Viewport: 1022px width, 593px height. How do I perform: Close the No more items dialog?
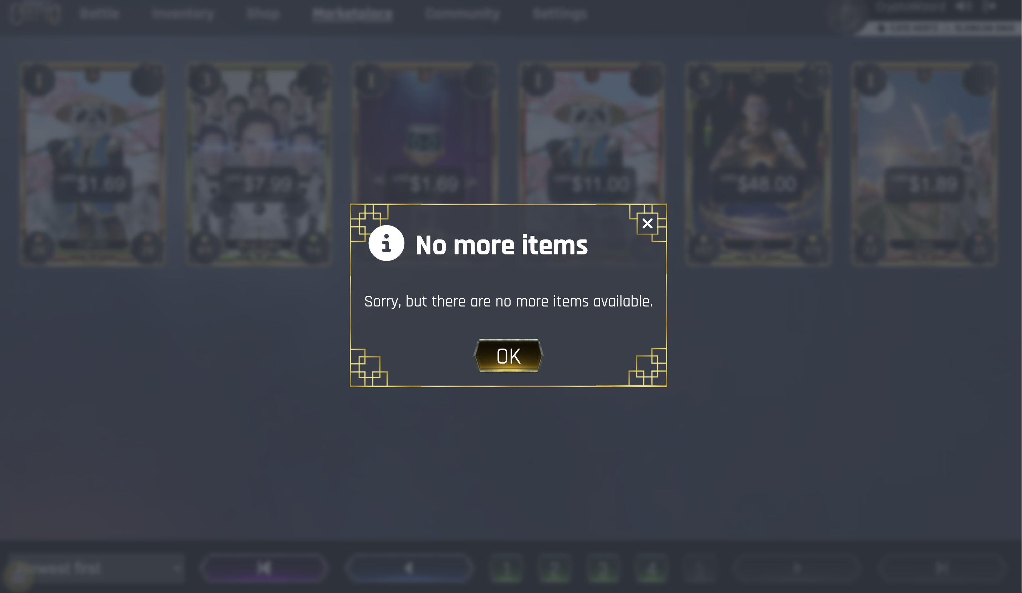(647, 223)
